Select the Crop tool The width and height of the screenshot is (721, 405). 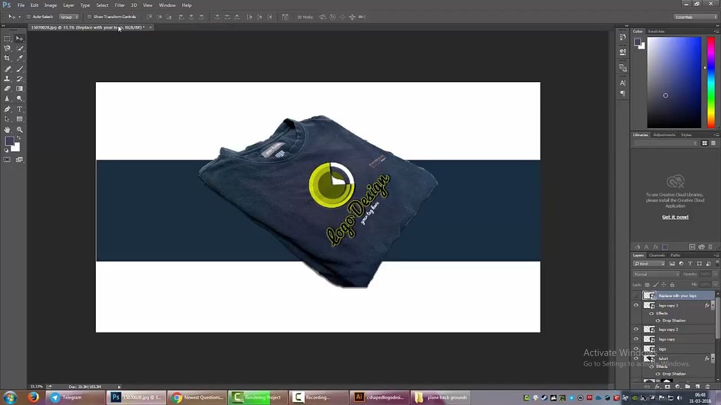point(7,58)
